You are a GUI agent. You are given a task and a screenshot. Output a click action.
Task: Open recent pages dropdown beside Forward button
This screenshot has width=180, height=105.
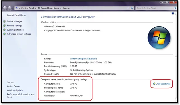tap(13, 8)
